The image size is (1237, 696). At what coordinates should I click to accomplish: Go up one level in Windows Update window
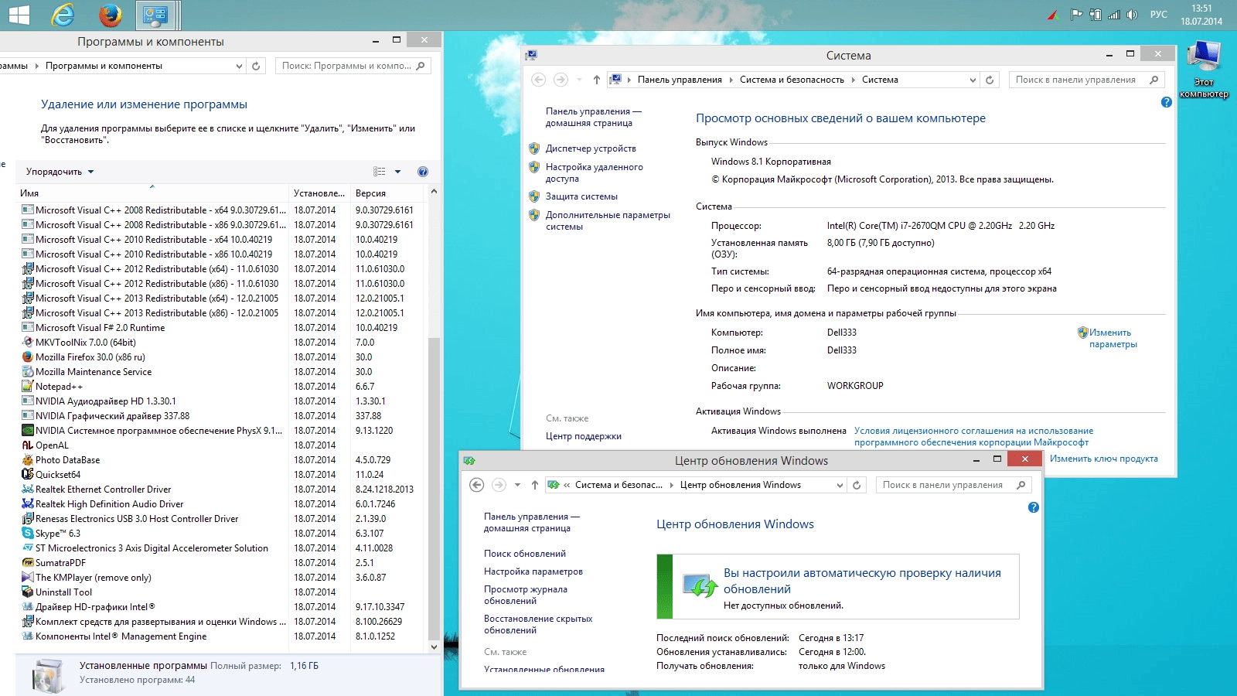pyautogui.click(x=534, y=485)
